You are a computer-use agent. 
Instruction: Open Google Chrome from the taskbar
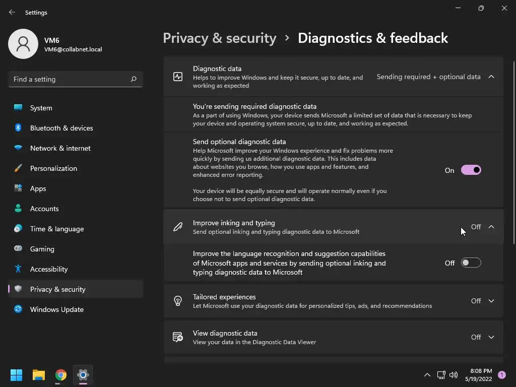pyautogui.click(x=61, y=375)
